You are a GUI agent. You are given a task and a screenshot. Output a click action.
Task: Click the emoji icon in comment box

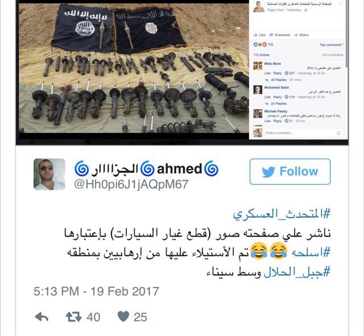point(339,132)
